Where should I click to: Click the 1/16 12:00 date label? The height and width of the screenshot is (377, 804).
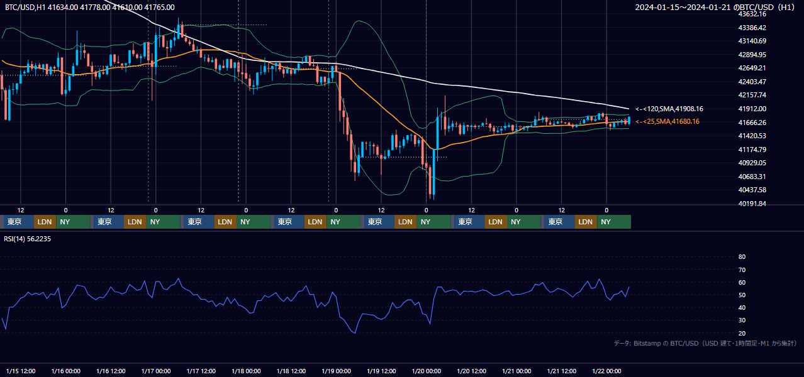point(111,370)
